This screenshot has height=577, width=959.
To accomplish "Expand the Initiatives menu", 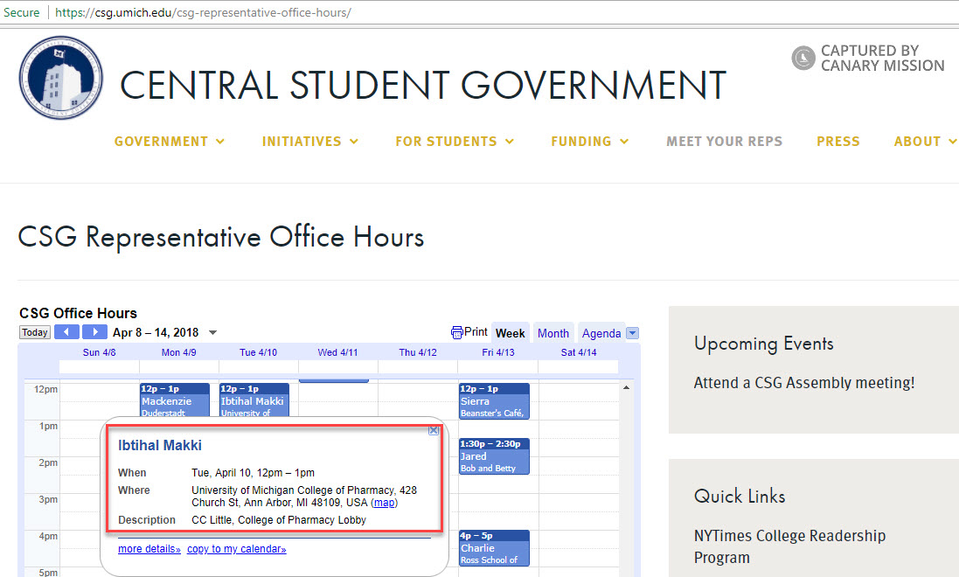I will [310, 142].
